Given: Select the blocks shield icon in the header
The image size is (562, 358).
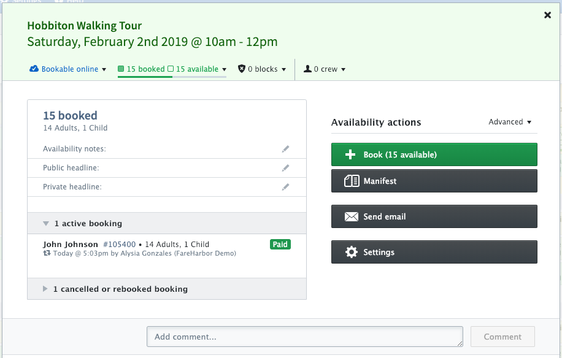Looking at the screenshot, I should click(x=241, y=69).
